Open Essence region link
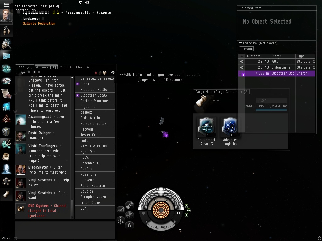This screenshot has height=241, width=322. point(103,13)
